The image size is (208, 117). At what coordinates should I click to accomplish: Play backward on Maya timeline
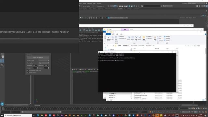click(197, 108)
